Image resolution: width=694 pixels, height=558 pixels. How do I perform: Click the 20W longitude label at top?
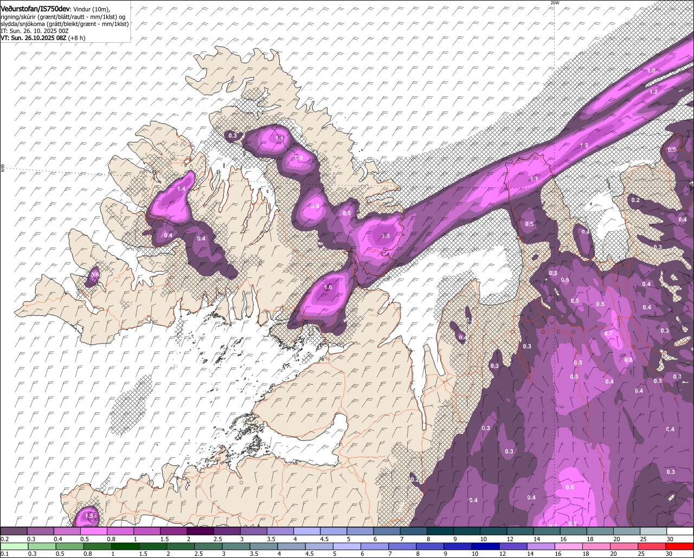coord(554,3)
